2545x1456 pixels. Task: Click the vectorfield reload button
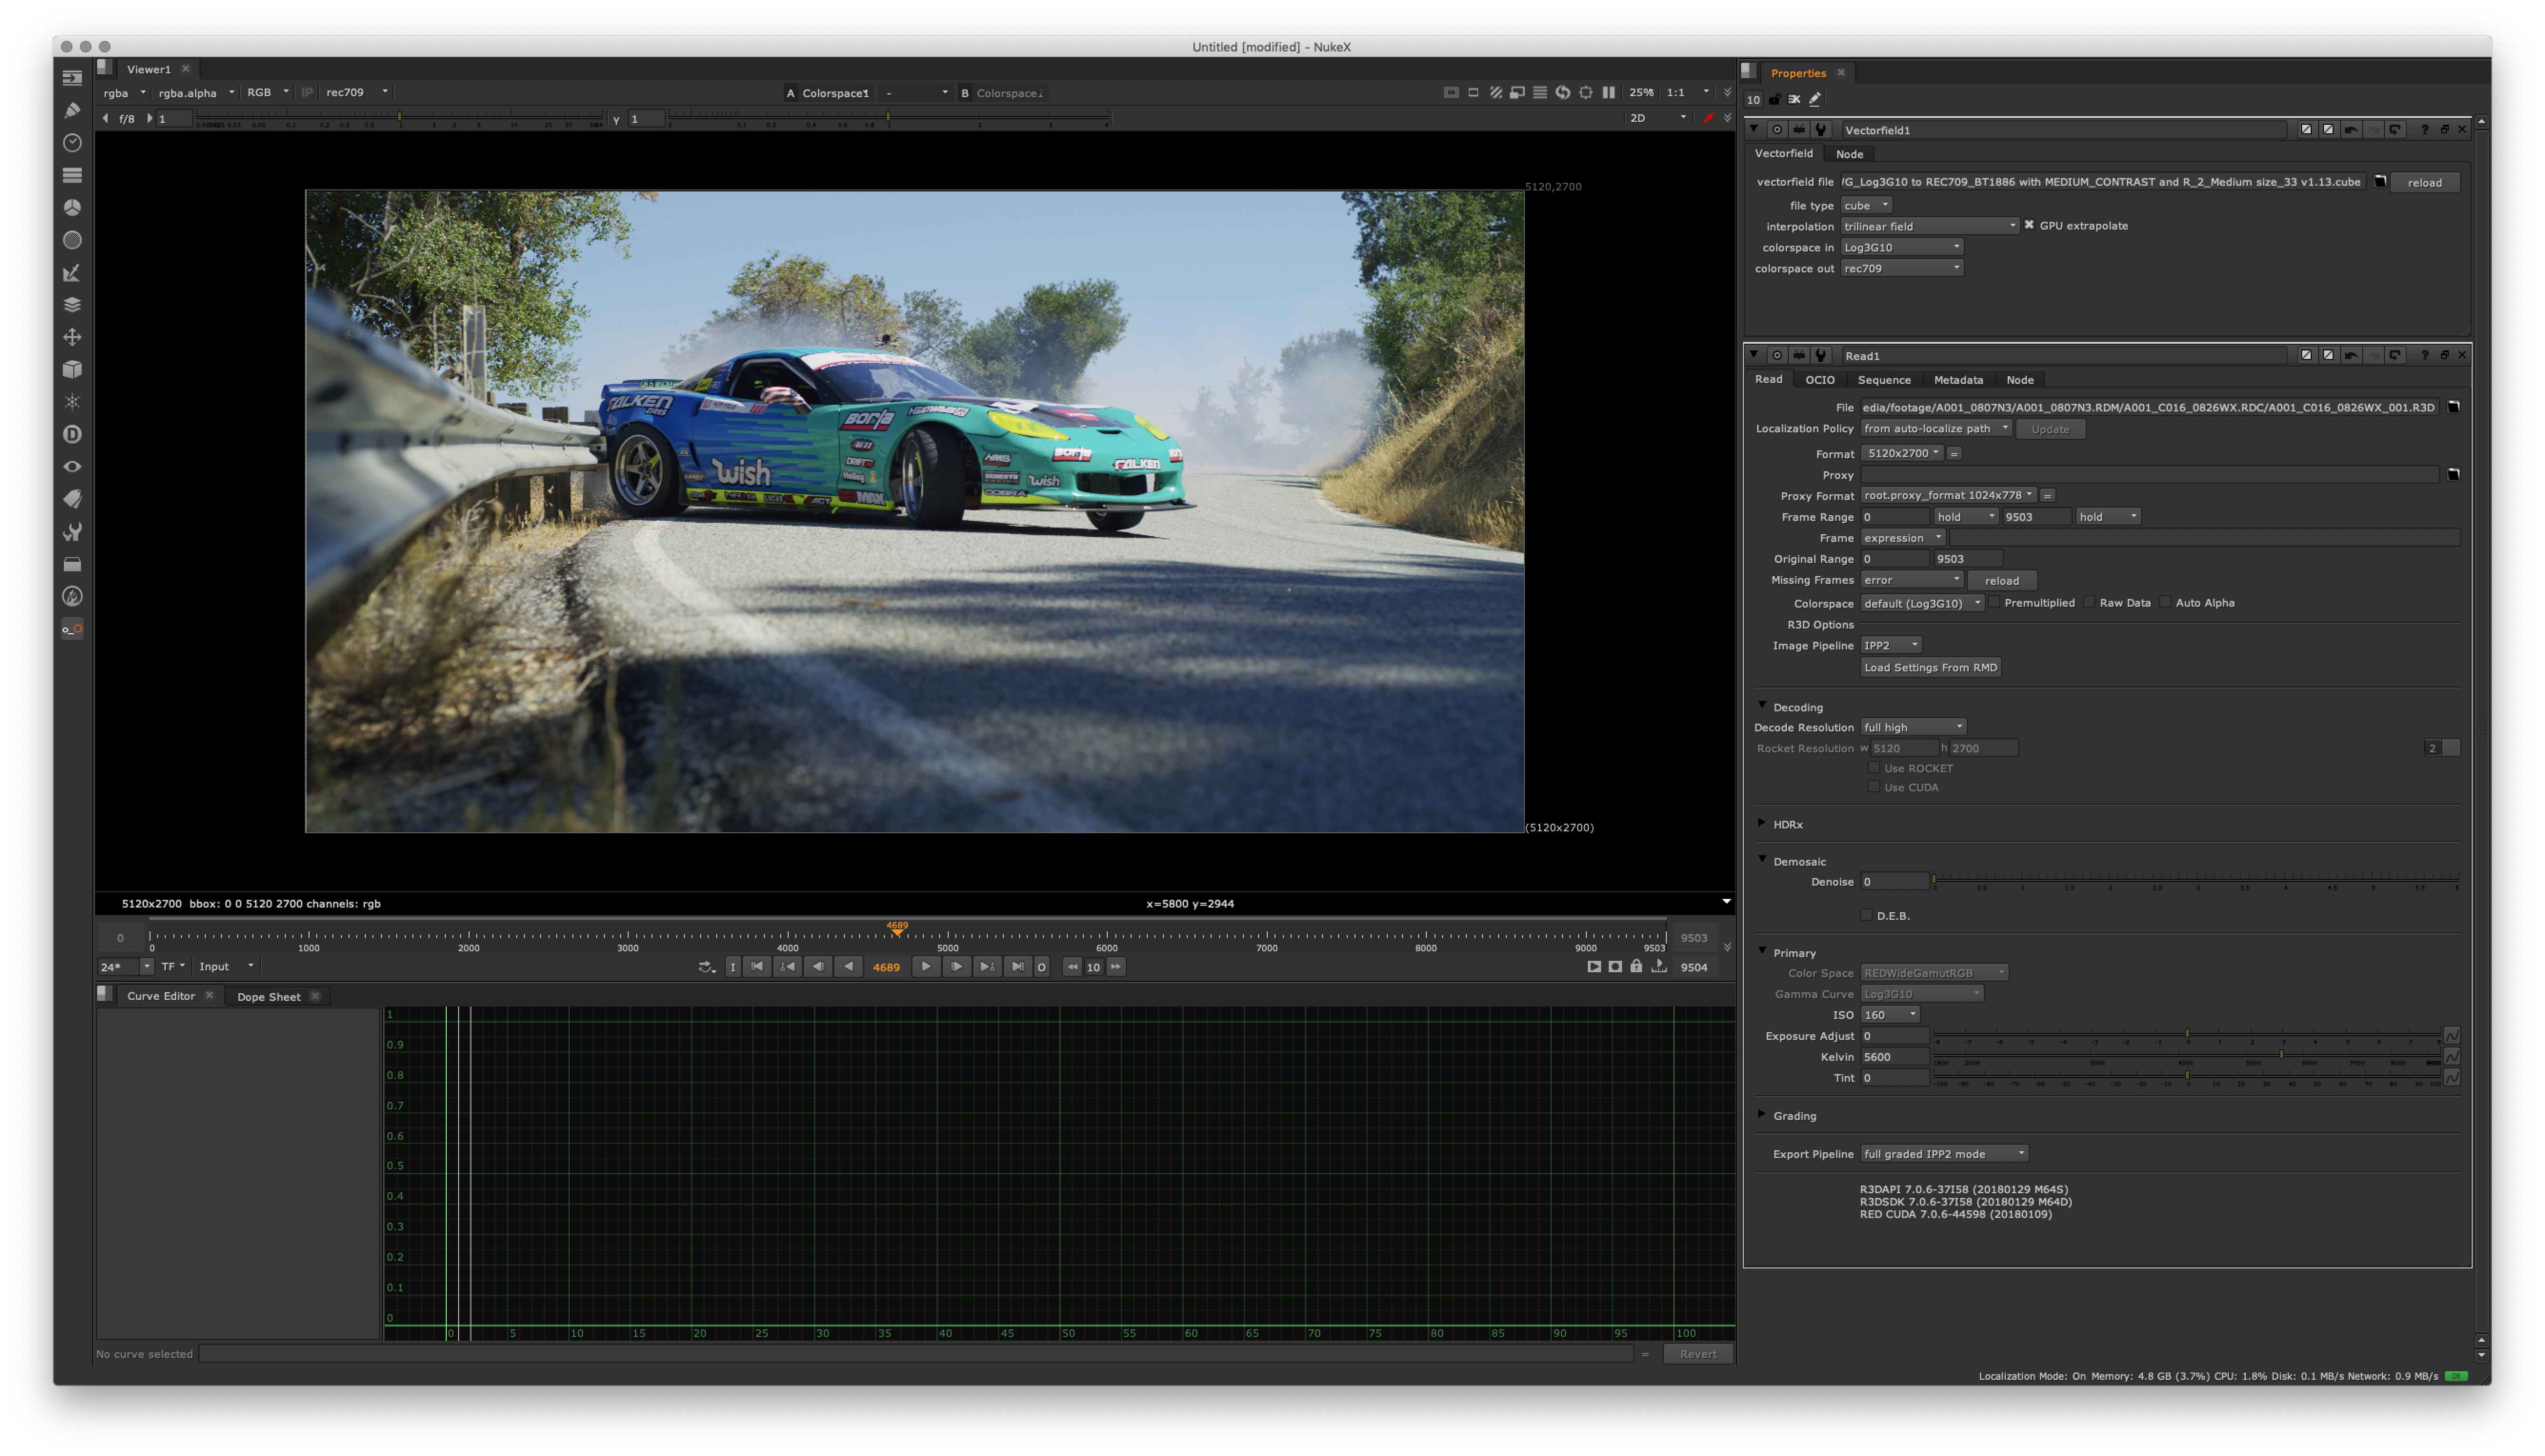[x=2424, y=182]
